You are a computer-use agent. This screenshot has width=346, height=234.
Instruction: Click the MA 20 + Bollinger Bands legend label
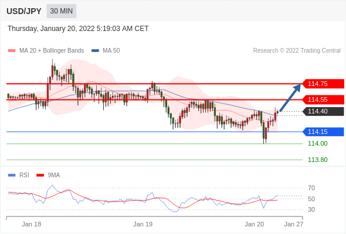point(52,51)
